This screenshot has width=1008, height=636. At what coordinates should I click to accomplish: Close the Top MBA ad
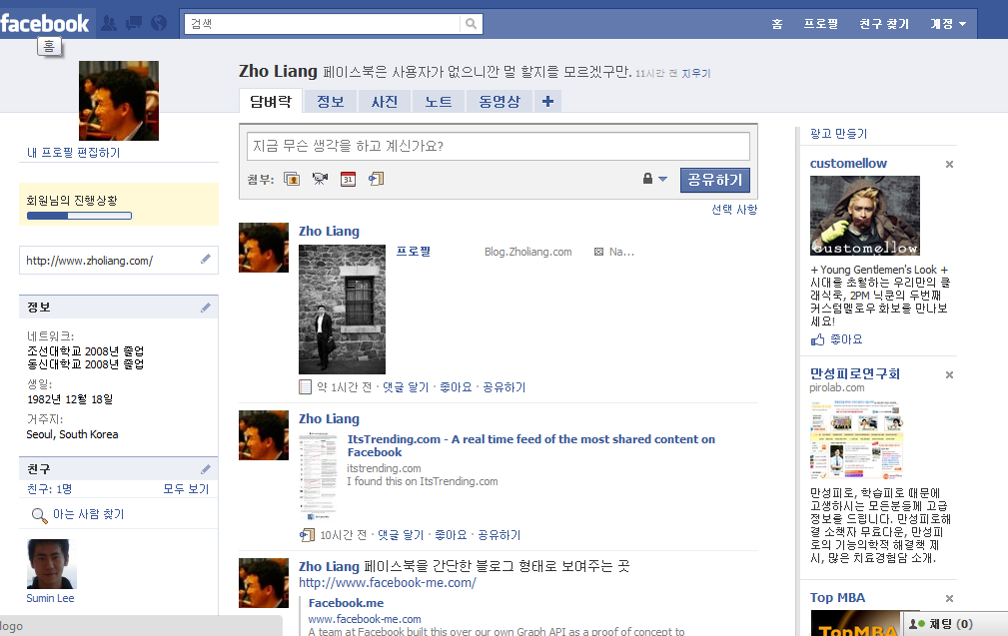pyautogui.click(x=949, y=599)
